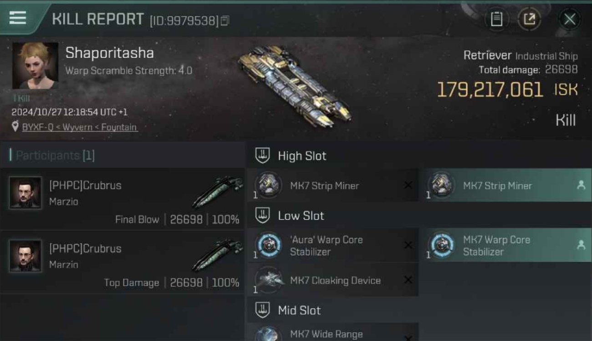Open the hamburger menu icon
This screenshot has width=592, height=341.
(x=17, y=18)
